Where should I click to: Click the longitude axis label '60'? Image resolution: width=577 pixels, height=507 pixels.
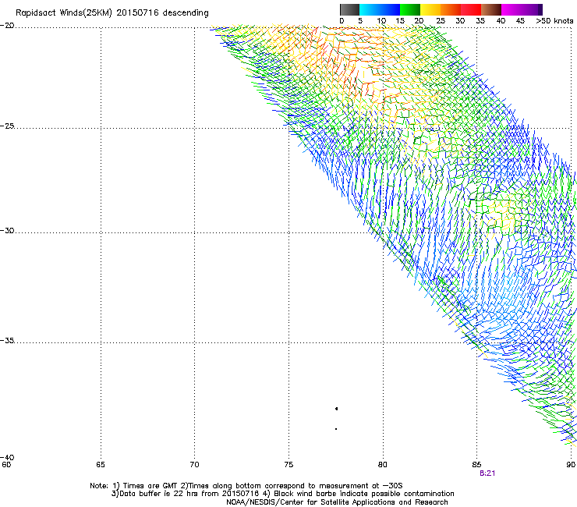click(6, 465)
